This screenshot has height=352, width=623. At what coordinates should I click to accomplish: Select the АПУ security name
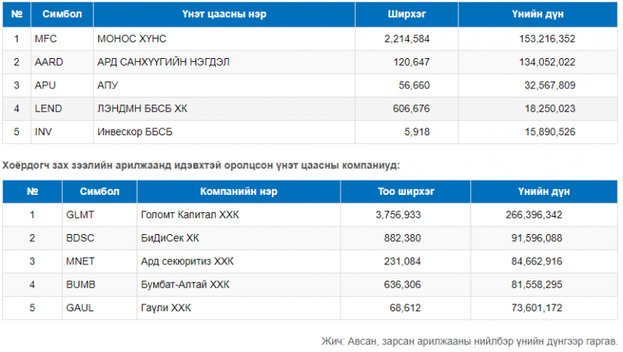tap(108, 85)
